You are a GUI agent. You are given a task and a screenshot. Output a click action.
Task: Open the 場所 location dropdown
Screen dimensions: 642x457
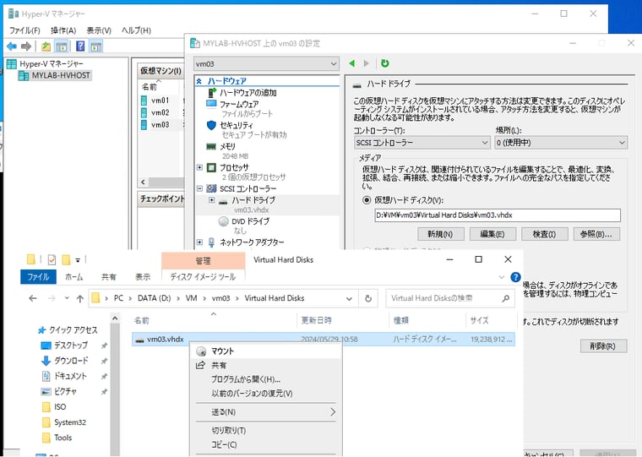tap(561, 143)
